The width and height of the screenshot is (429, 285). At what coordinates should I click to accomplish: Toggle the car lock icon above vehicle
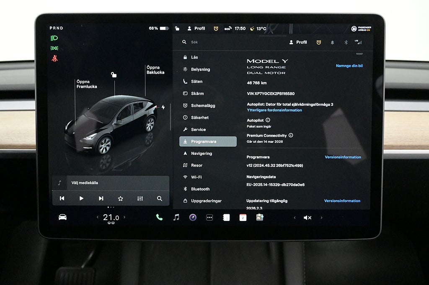coord(114,75)
